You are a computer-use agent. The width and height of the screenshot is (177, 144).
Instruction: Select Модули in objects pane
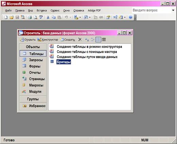(33, 91)
